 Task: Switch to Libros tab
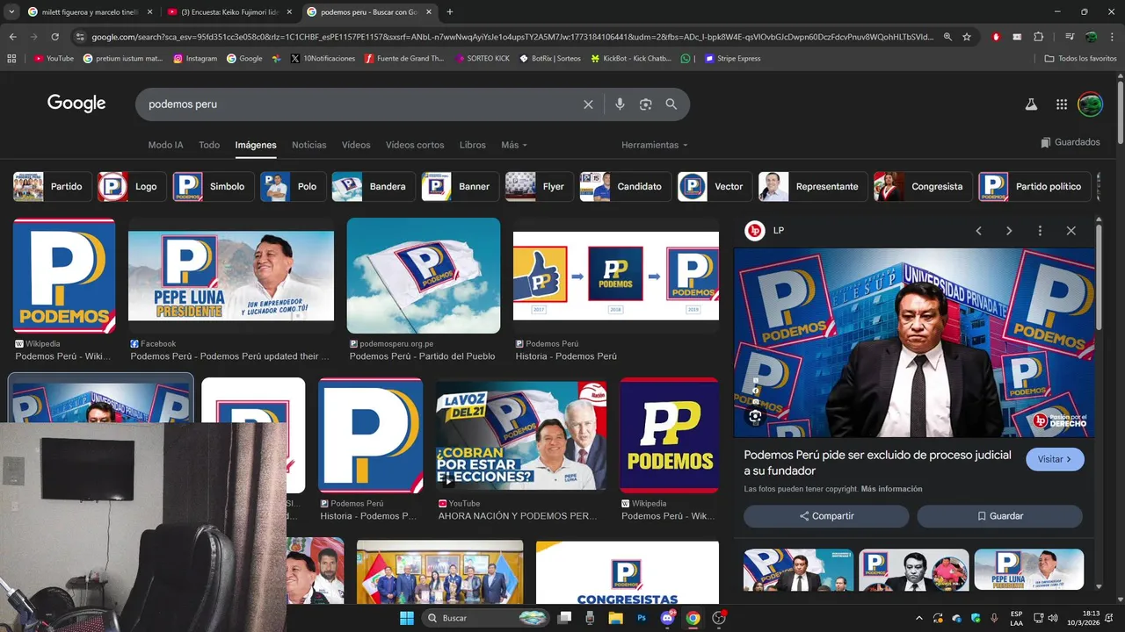pos(473,145)
